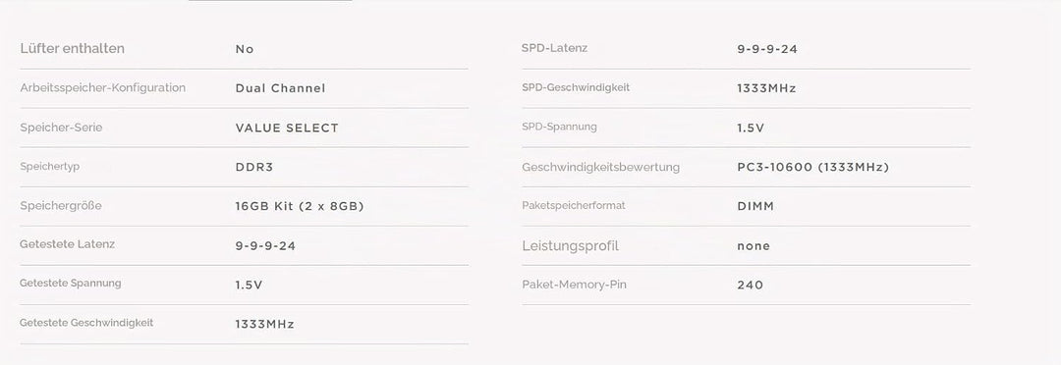Click the Paketspeicherformat label
Screen dimensions: 1061x365
(x=574, y=205)
